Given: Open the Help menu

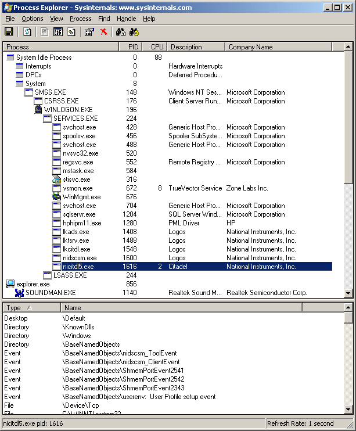Looking at the screenshot, I should point(149,19).
